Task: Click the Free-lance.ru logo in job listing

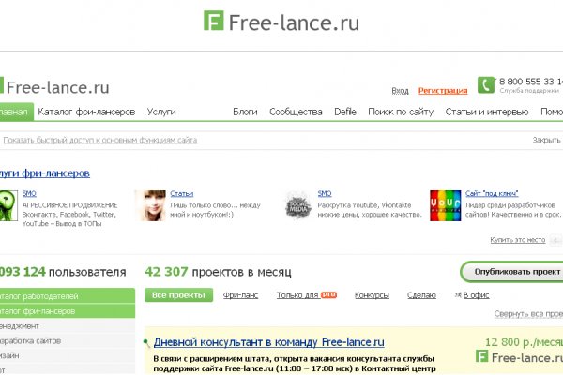Action: coord(519,356)
